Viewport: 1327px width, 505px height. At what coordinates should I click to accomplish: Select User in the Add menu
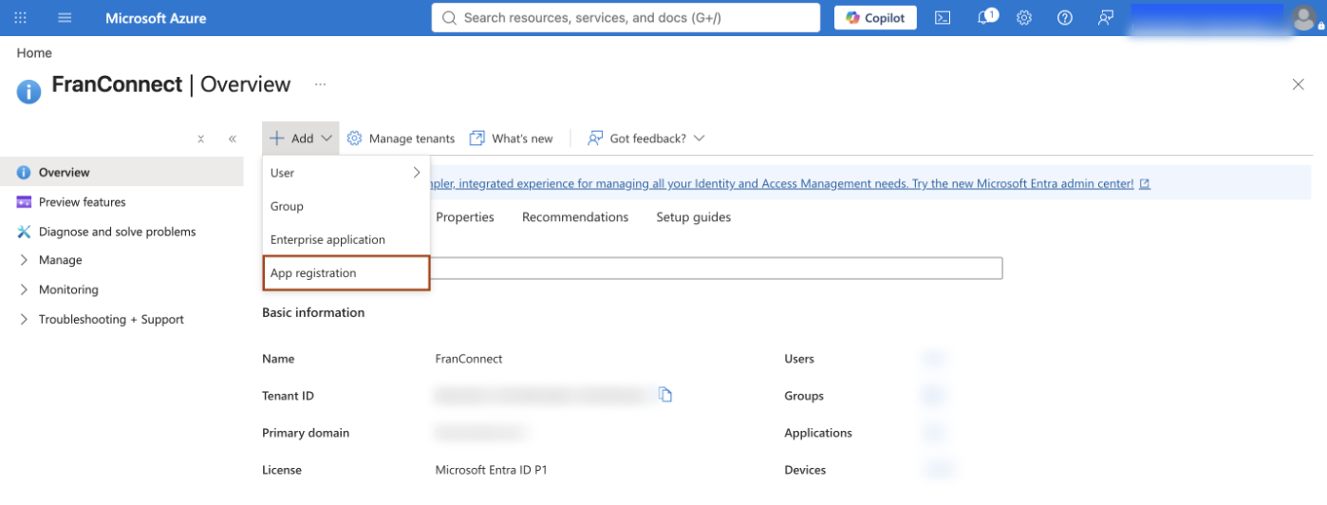pos(346,173)
